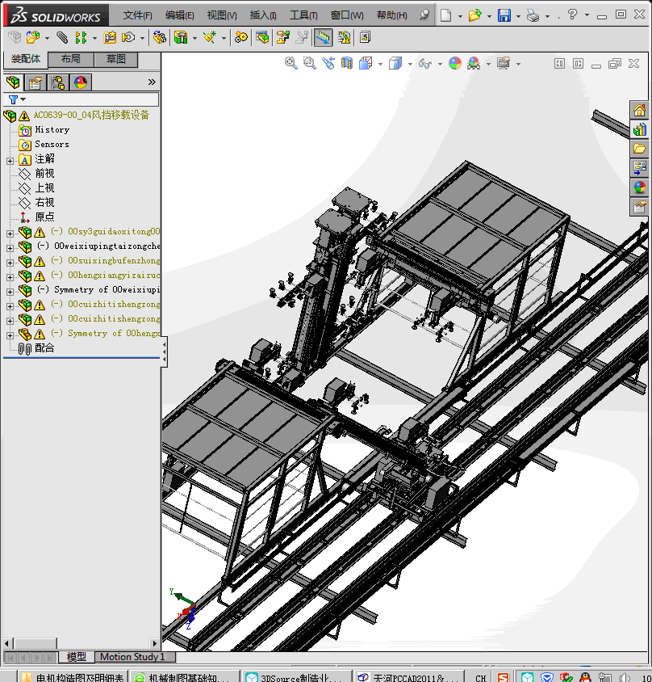Switch to the 布局 layout tab
The height and width of the screenshot is (682, 652).
tap(71, 60)
